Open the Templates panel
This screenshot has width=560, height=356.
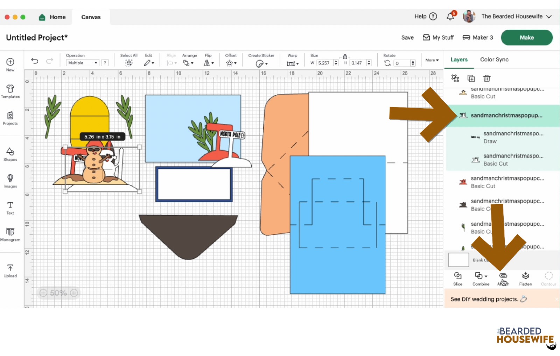click(10, 91)
